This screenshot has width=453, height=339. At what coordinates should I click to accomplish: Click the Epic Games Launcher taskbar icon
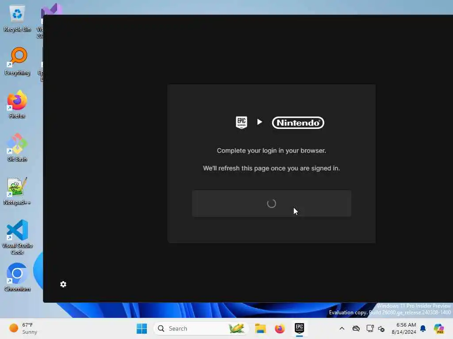tap(299, 328)
